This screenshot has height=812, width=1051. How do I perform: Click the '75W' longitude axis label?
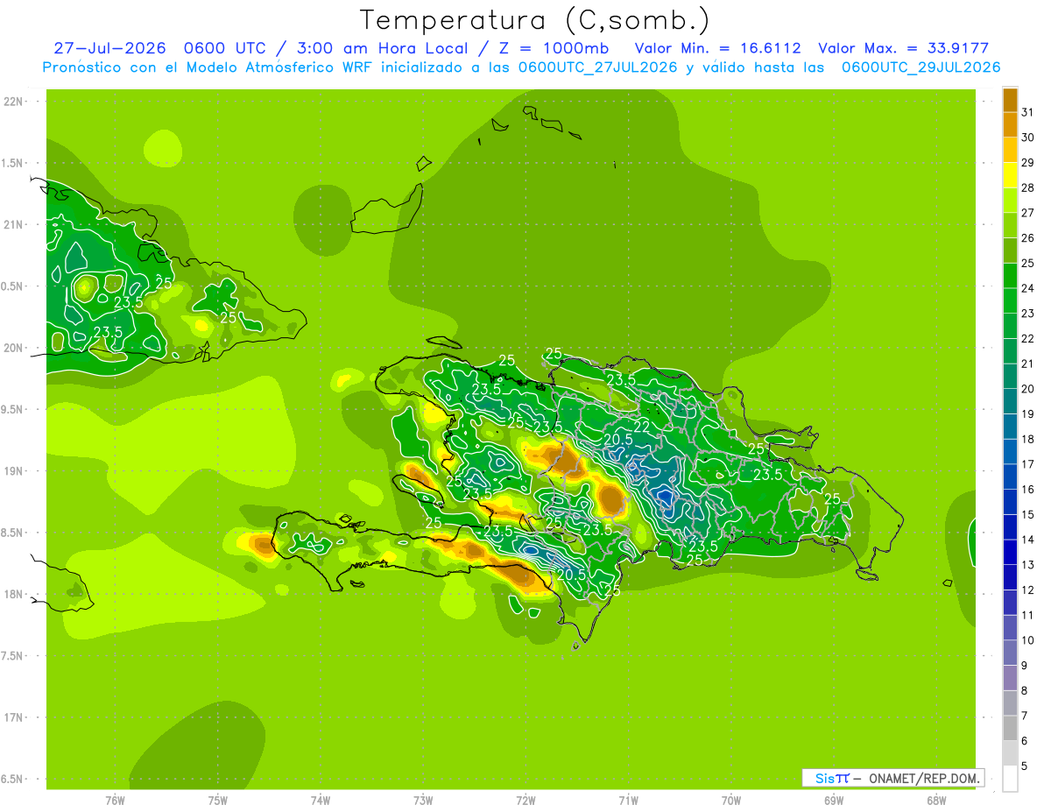pos(218,801)
